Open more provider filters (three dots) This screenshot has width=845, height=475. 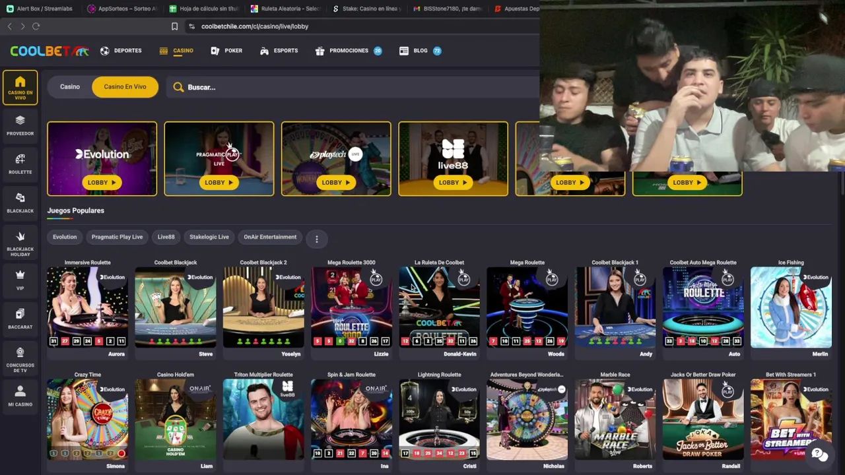(316, 239)
